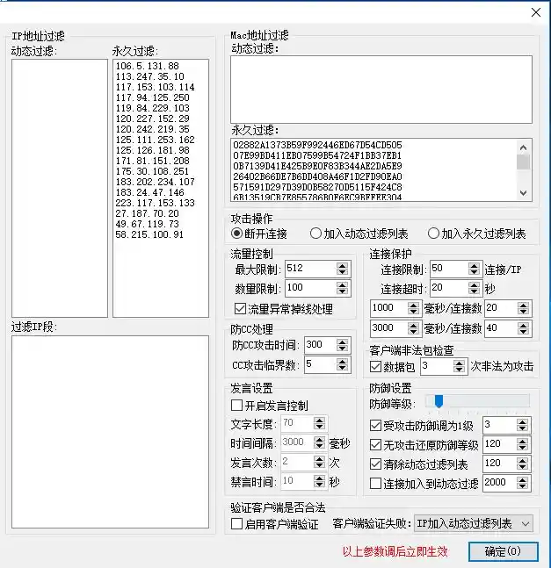The height and width of the screenshot is (568, 551).
Task: Select IP 27.187.70.20 in the list
Action: pyautogui.click(x=148, y=213)
